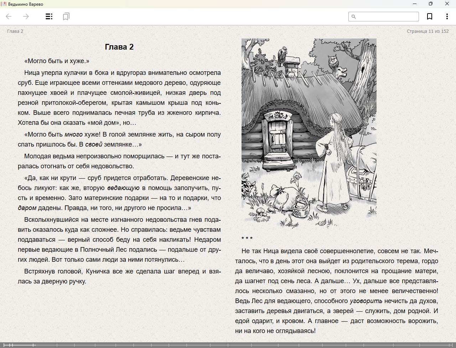Click the 'Страница 11 из 152' page indicator
456x348 pixels.
pos(427,31)
